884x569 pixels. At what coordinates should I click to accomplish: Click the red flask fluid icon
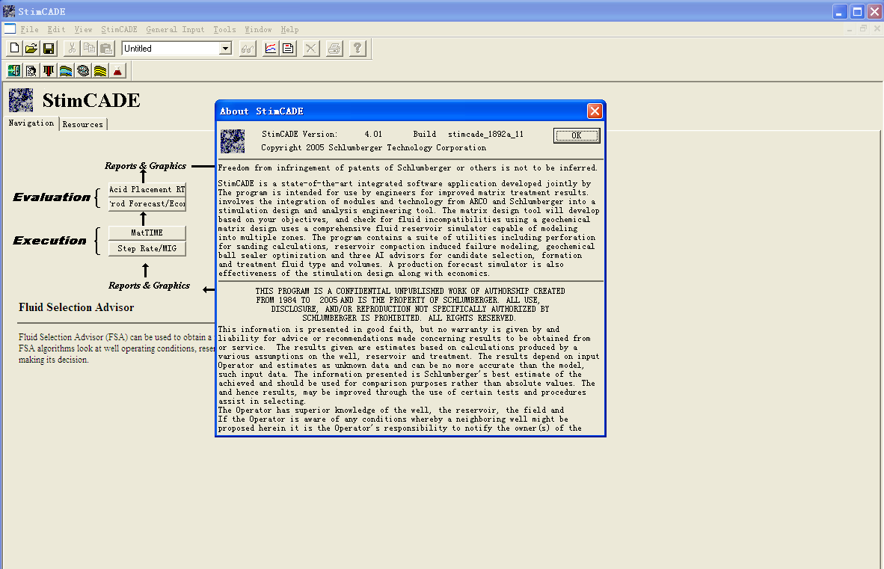tap(117, 70)
